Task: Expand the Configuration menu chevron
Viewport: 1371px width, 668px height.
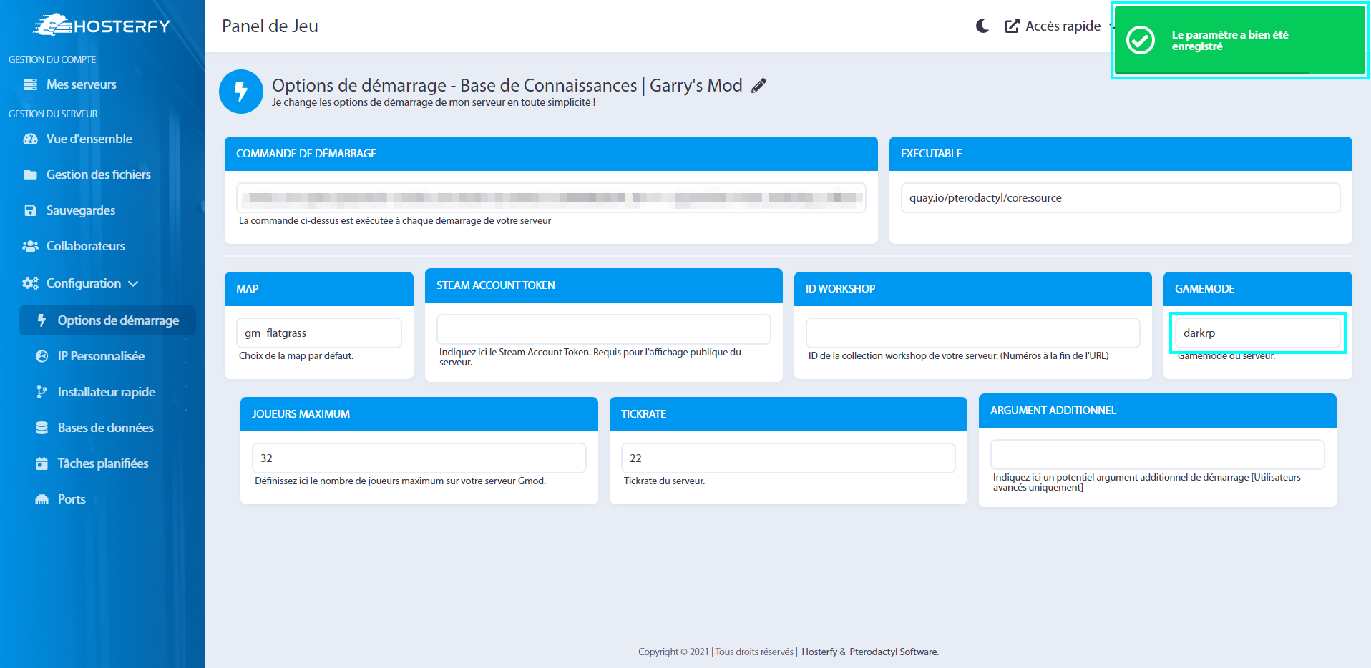Action: tap(133, 284)
